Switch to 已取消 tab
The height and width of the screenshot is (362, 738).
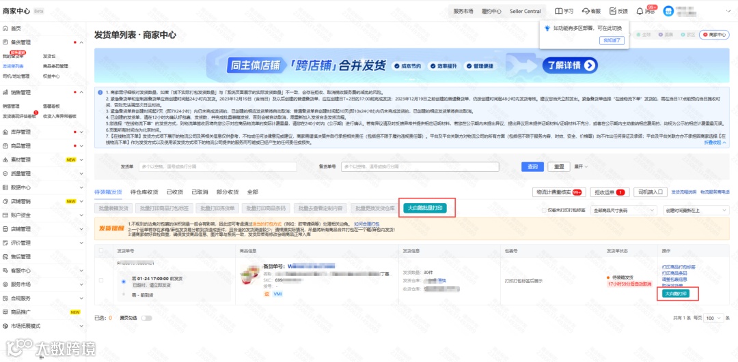tap(200, 192)
